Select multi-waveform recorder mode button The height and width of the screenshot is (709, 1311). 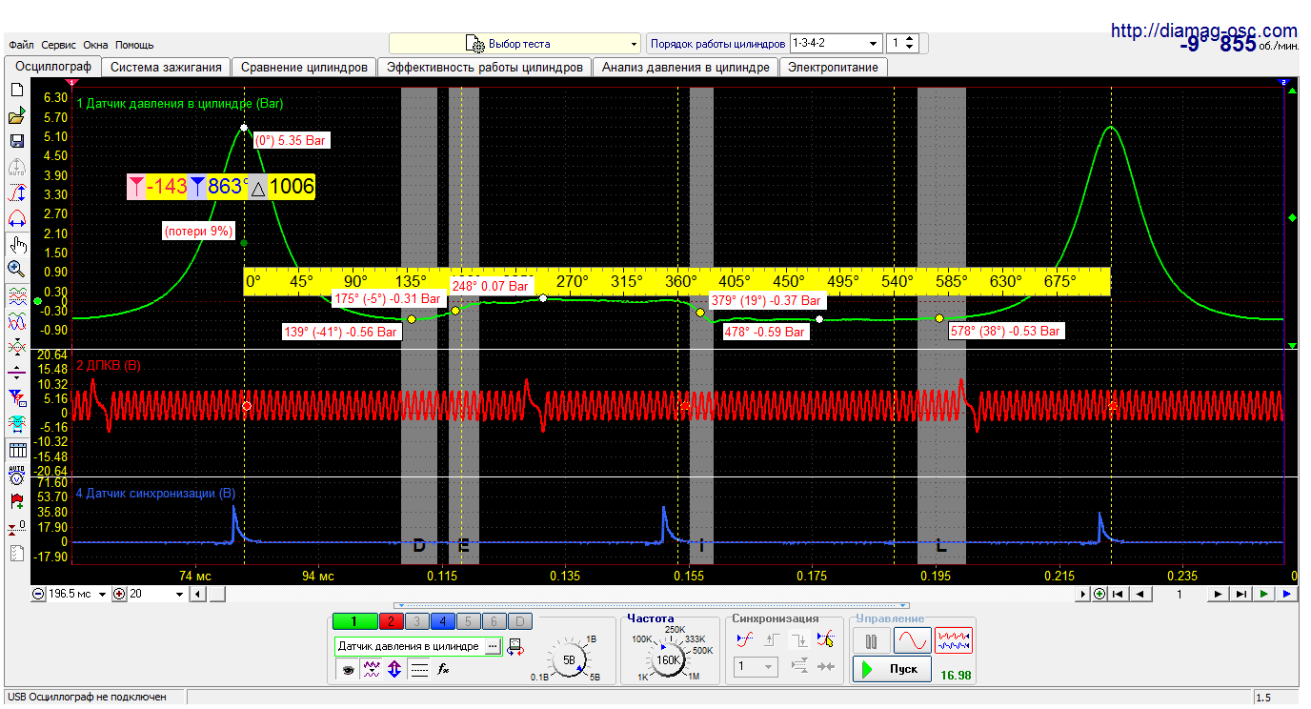[954, 639]
